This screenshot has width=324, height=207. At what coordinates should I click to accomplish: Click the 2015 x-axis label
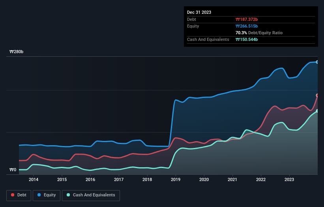pyautogui.click(x=62, y=179)
